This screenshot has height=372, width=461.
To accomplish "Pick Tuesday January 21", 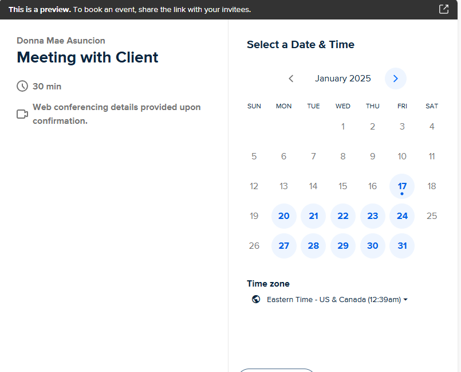I will [x=313, y=216].
